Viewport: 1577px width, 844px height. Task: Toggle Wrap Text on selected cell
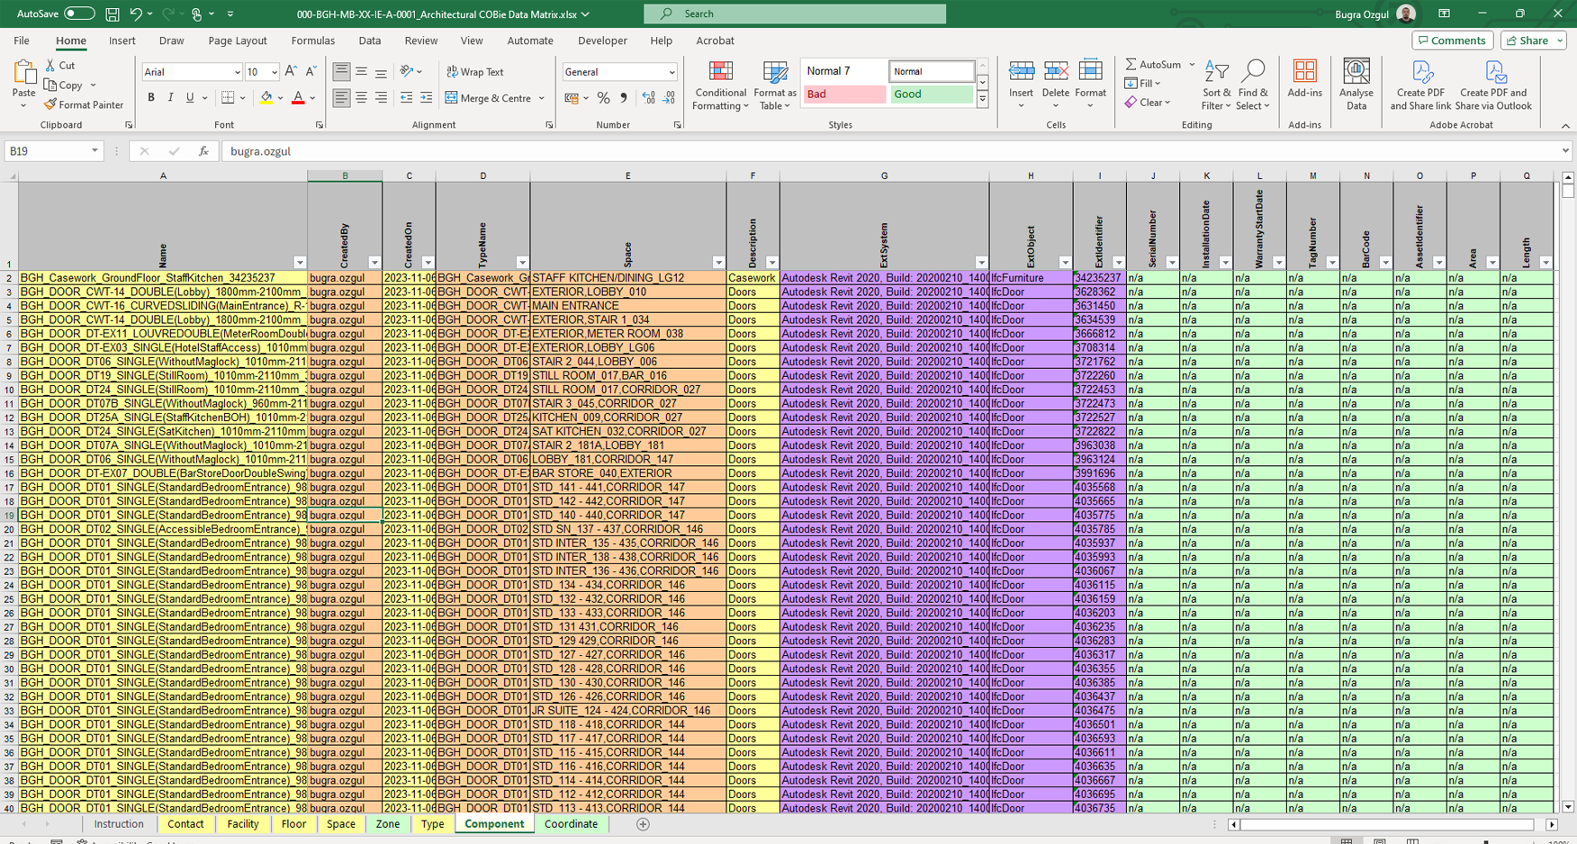pos(475,72)
